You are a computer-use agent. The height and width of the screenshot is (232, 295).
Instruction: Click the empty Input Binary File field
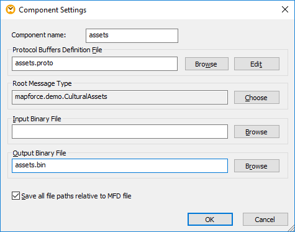[x=120, y=131]
